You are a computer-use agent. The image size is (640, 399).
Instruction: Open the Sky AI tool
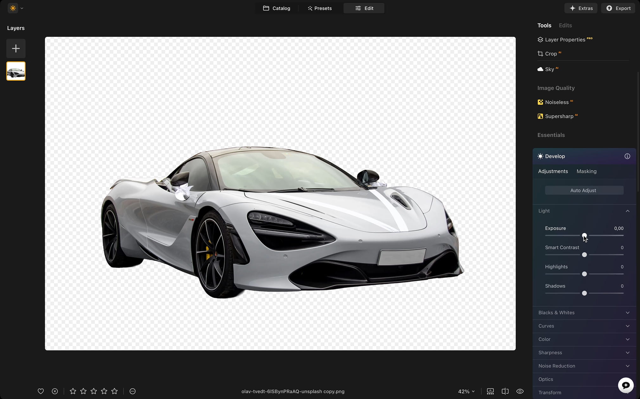click(x=549, y=69)
